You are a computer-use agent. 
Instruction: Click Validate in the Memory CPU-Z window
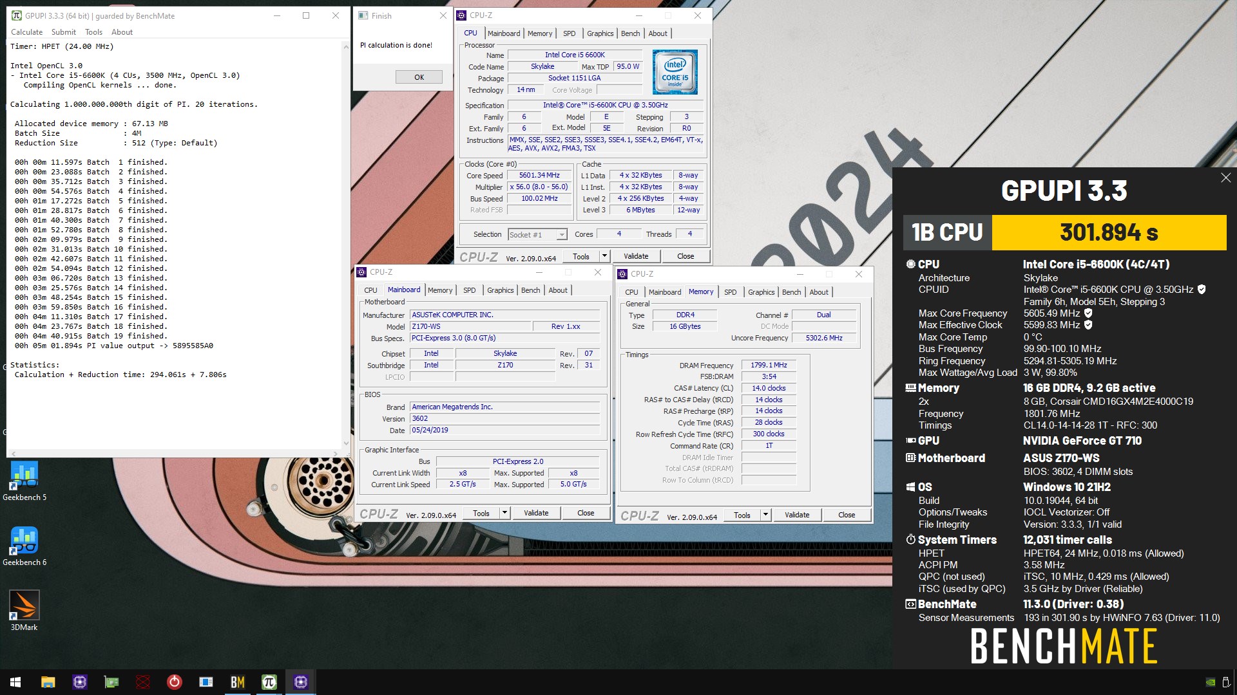797,515
